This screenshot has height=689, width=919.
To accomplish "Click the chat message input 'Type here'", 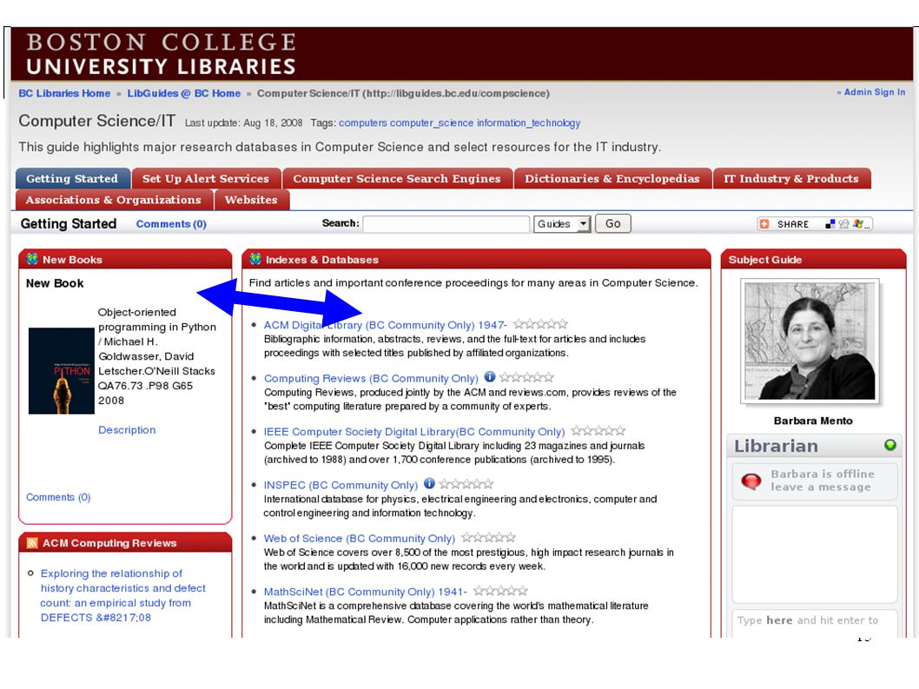I will 815,622.
